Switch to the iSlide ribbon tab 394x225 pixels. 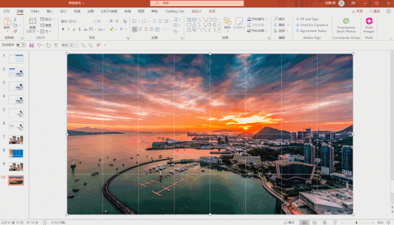click(x=35, y=11)
